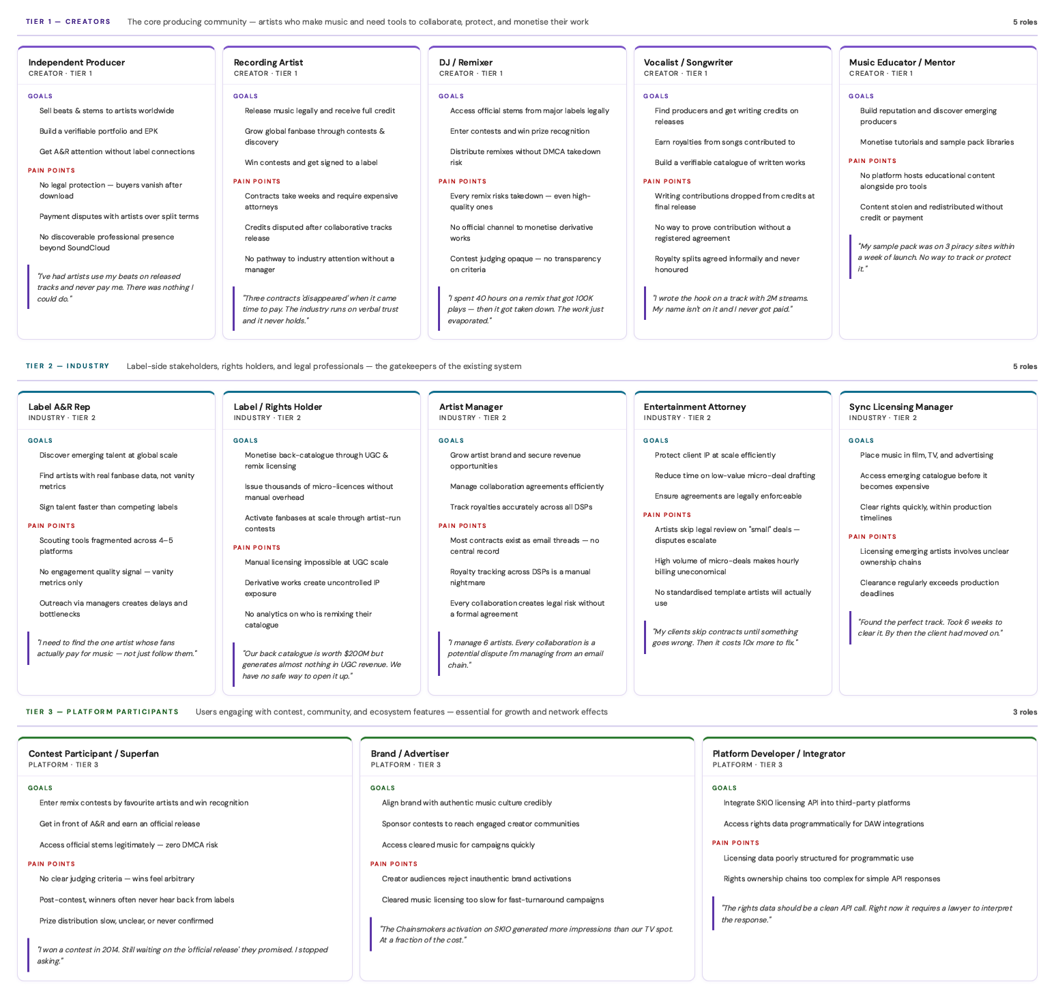Click the '3 roles' count in Tier 3
The width and height of the screenshot is (1054, 993).
pyautogui.click(x=1024, y=712)
